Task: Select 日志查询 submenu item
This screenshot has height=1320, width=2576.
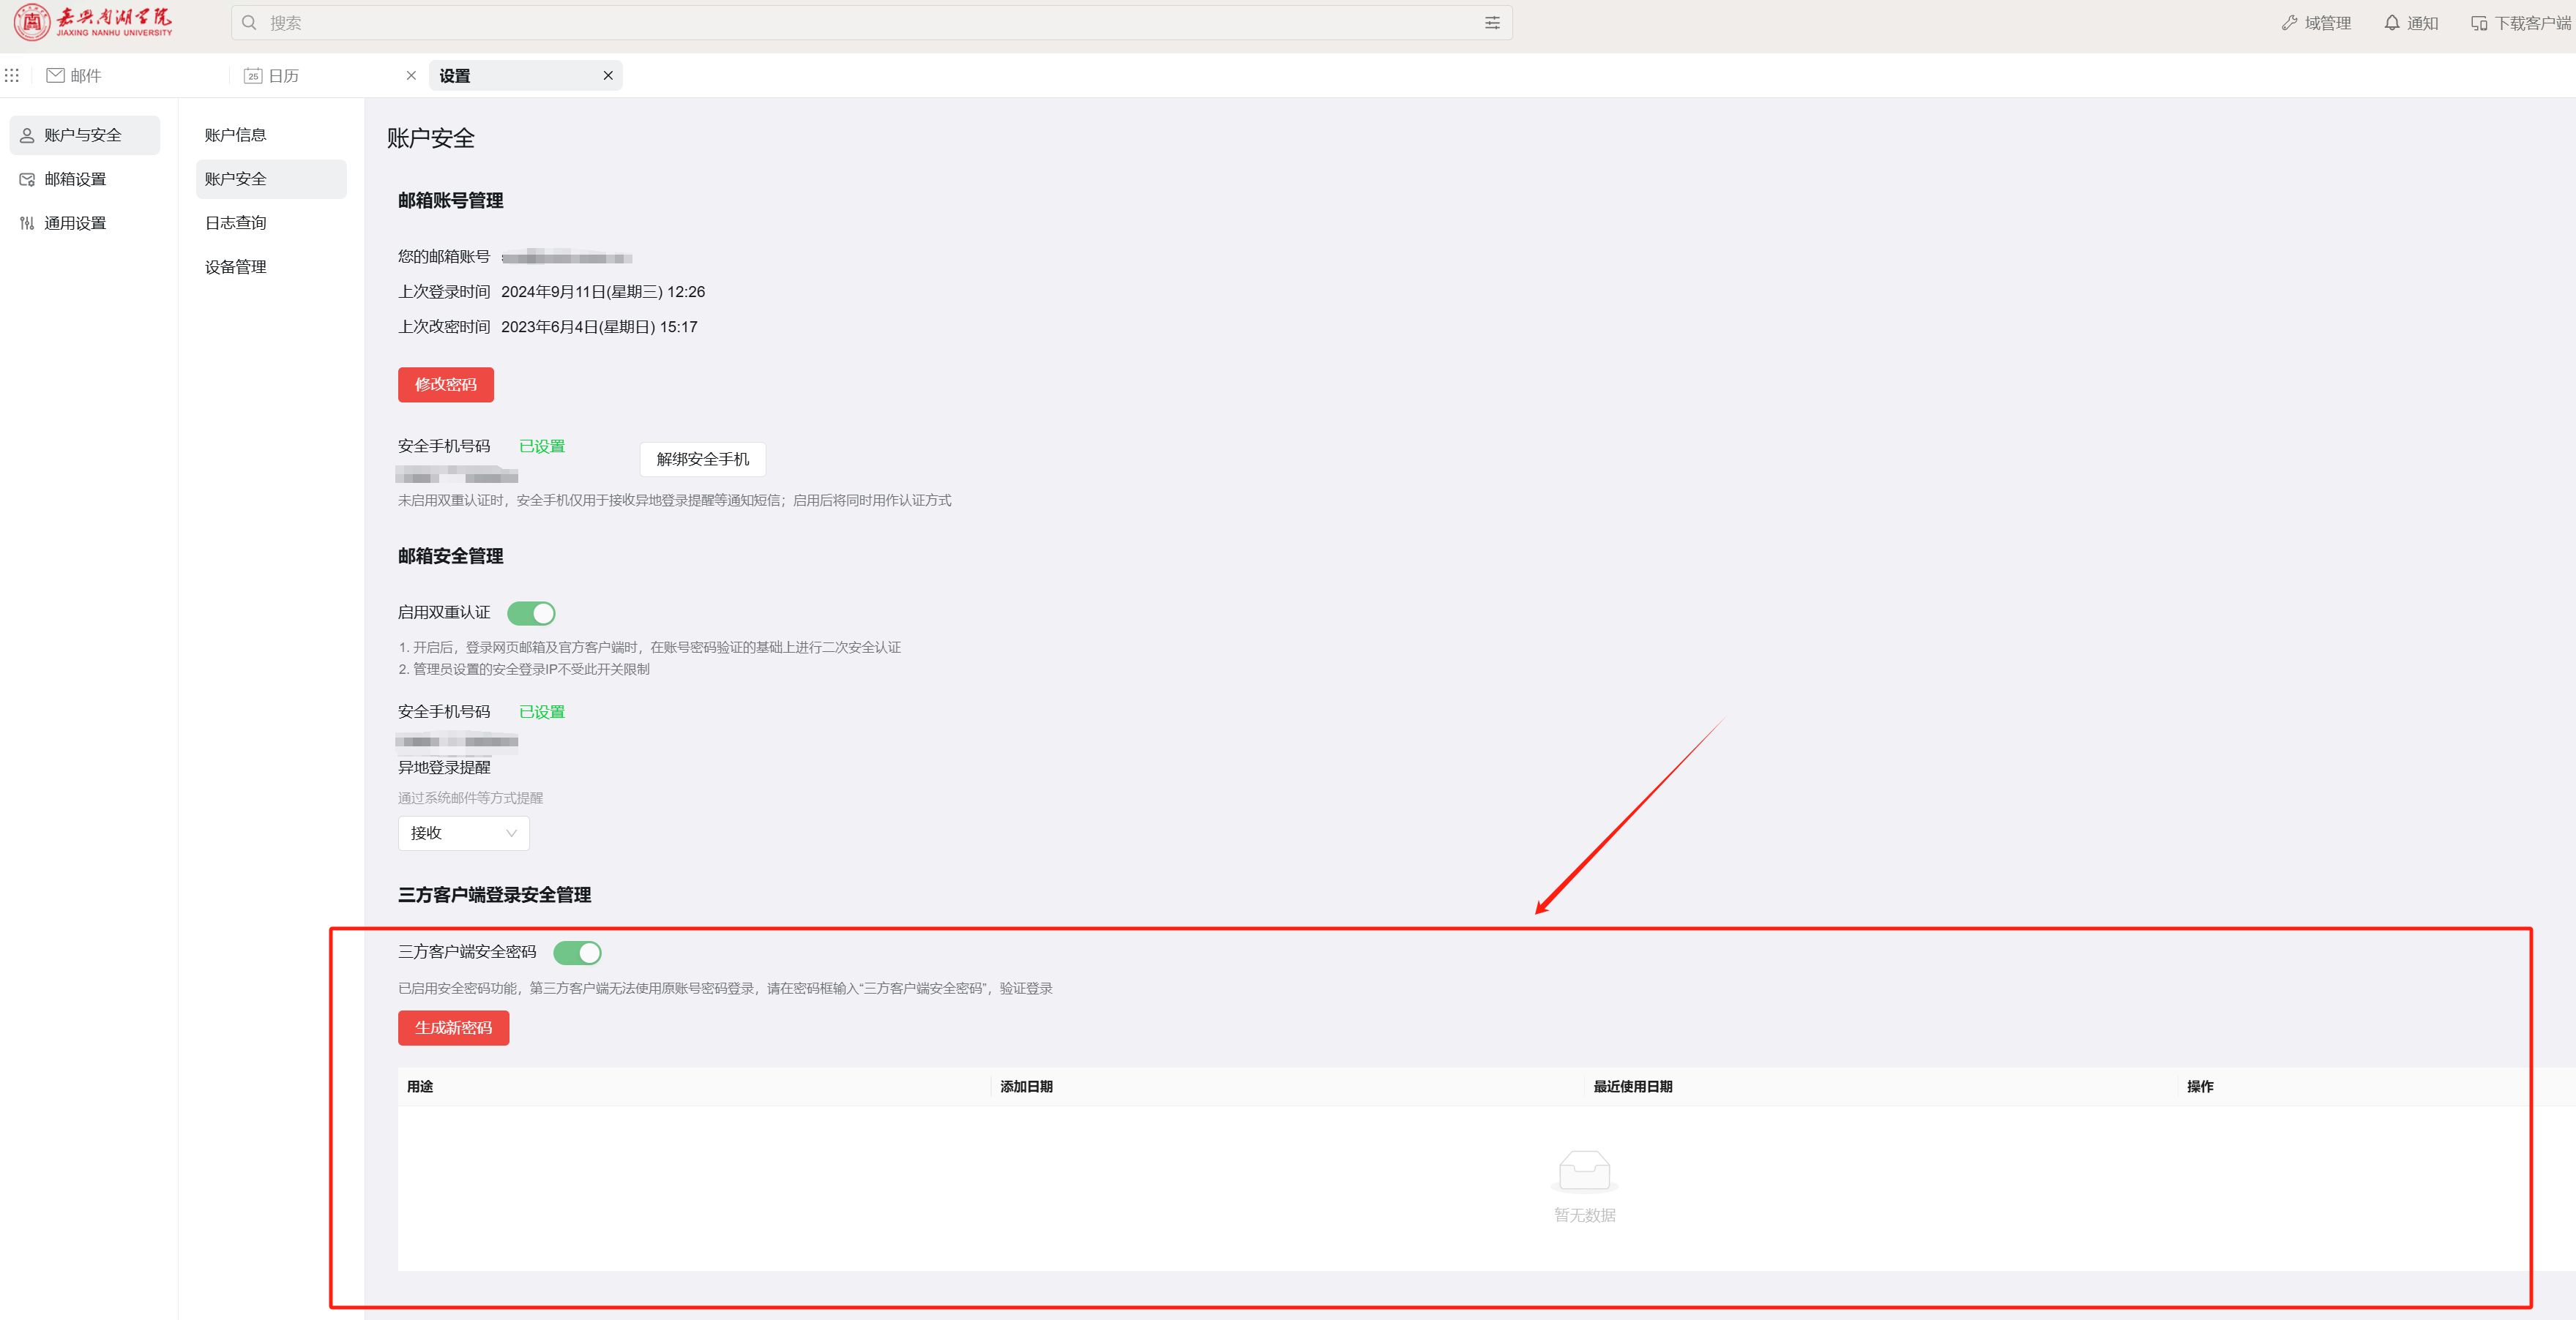Action: 236,223
